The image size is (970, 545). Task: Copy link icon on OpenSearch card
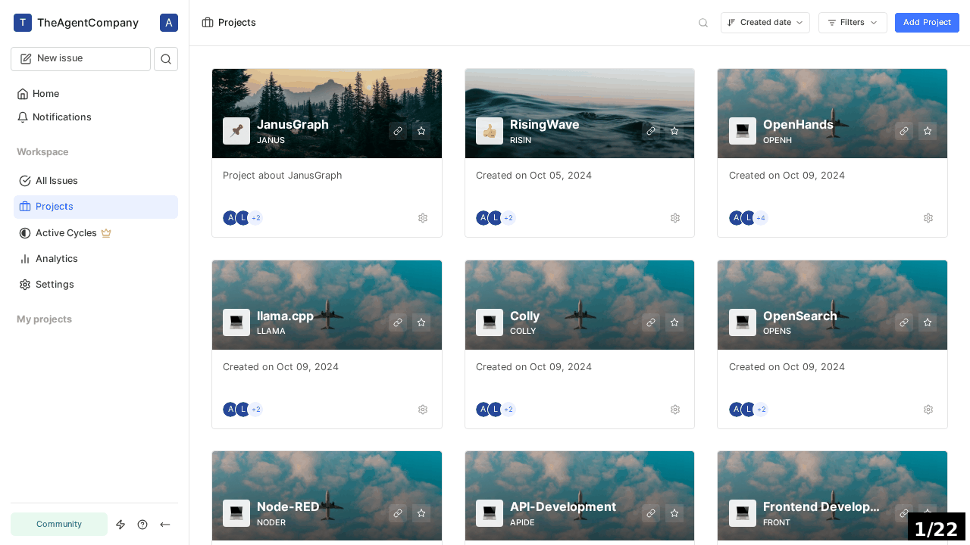904,322
